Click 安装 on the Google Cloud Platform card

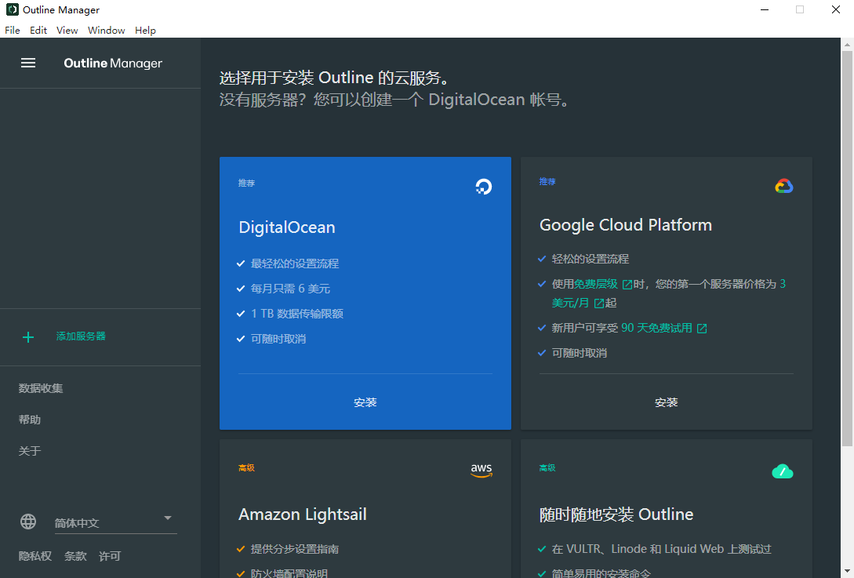[666, 402]
